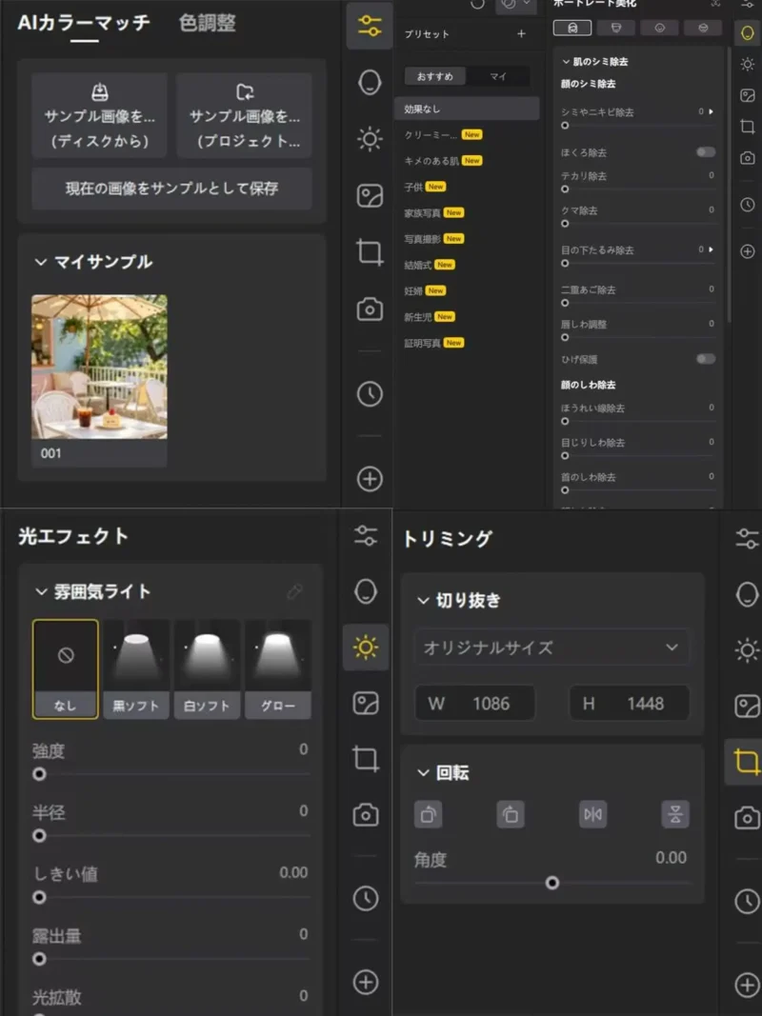The width and height of the screenshot is (762, 1016).
Task: Click the flip vertical icon under 回転
Action: [x=675, y=814]
